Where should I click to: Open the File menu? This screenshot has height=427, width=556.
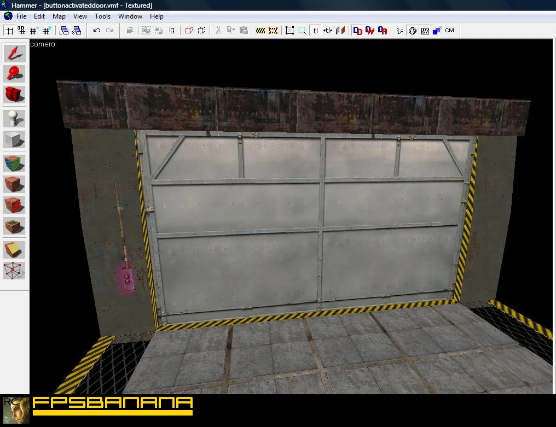pyautogui.click(x=21, y=16)
